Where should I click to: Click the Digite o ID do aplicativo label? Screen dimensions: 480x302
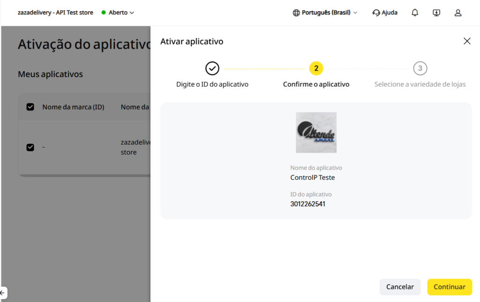click(x=212, y=84)
